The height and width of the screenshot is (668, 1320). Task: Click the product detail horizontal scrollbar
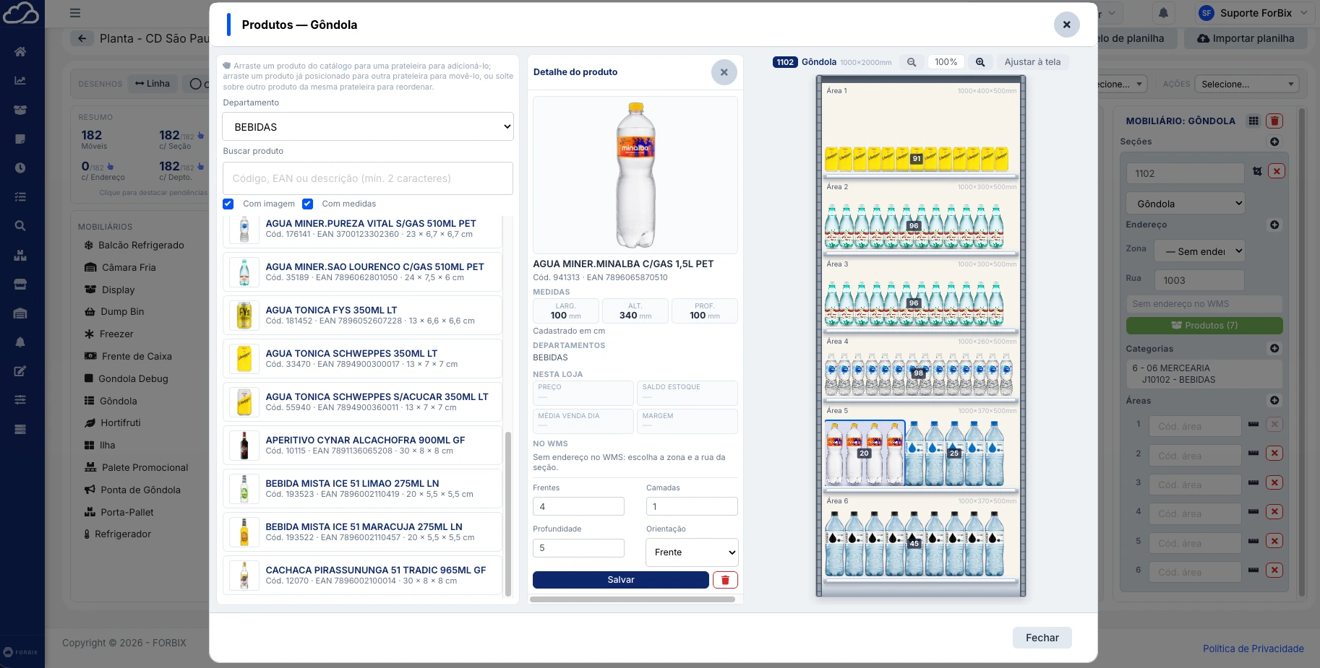(x=633, y=599)
